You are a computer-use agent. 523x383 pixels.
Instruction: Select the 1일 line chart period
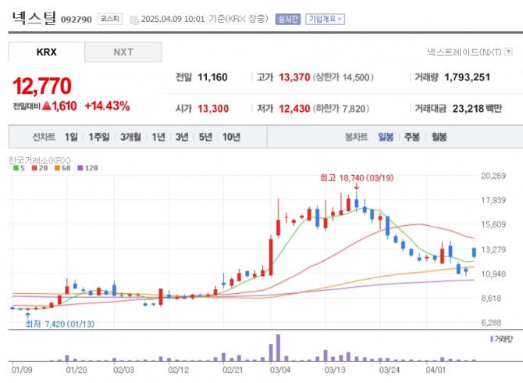click(71, 137)
